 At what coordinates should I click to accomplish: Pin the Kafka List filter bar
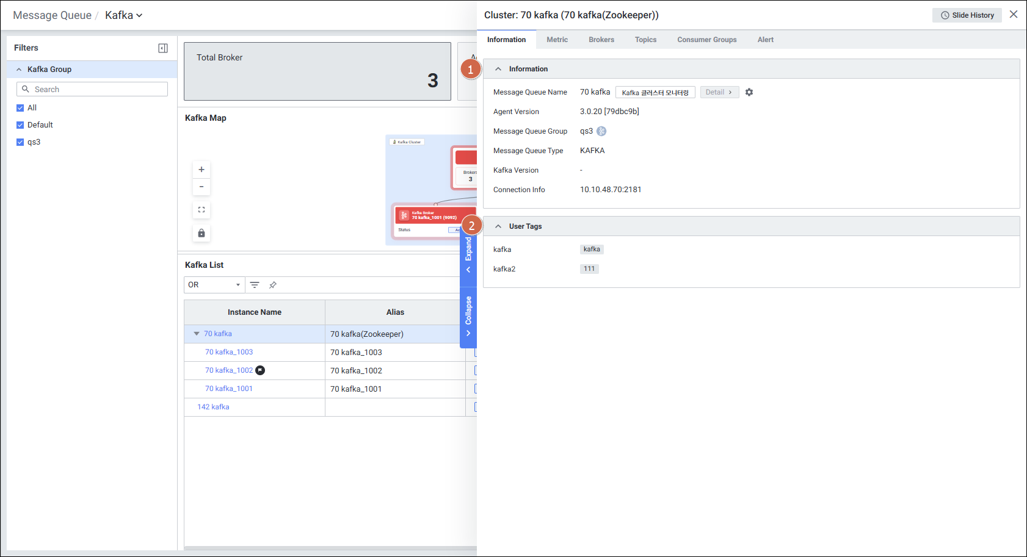[x=273, y=285]
